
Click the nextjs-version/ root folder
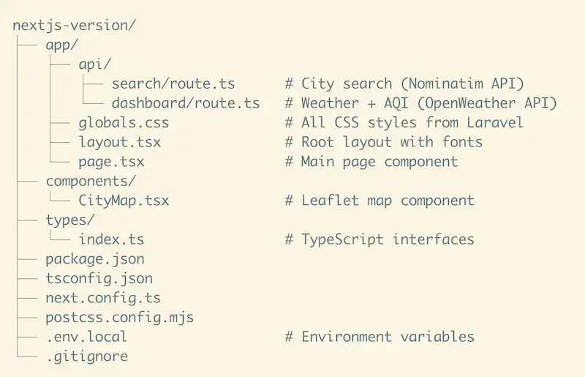[x=75, y=25]
